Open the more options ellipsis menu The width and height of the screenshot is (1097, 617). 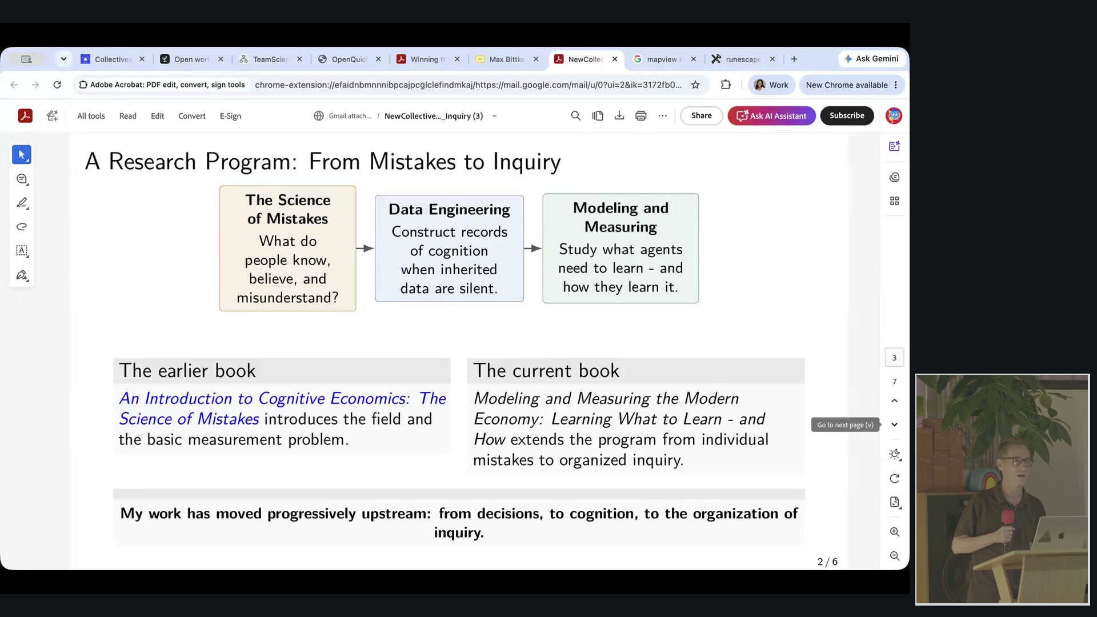coord(663,116)
